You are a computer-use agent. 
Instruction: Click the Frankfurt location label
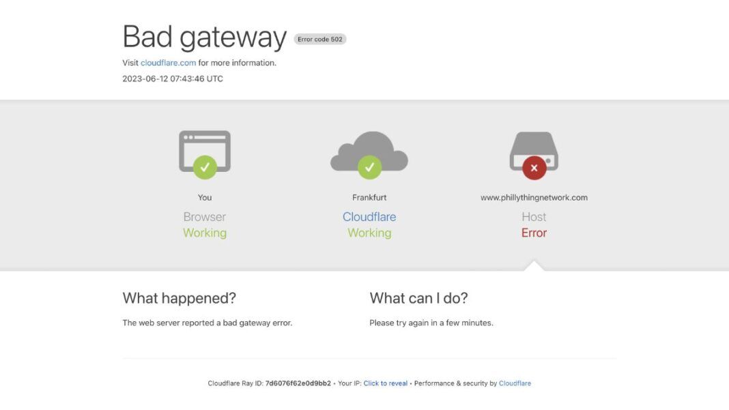click(369, 198)
